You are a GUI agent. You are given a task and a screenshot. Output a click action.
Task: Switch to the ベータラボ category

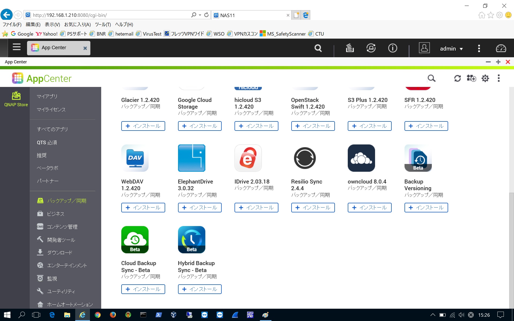[48, 168]
